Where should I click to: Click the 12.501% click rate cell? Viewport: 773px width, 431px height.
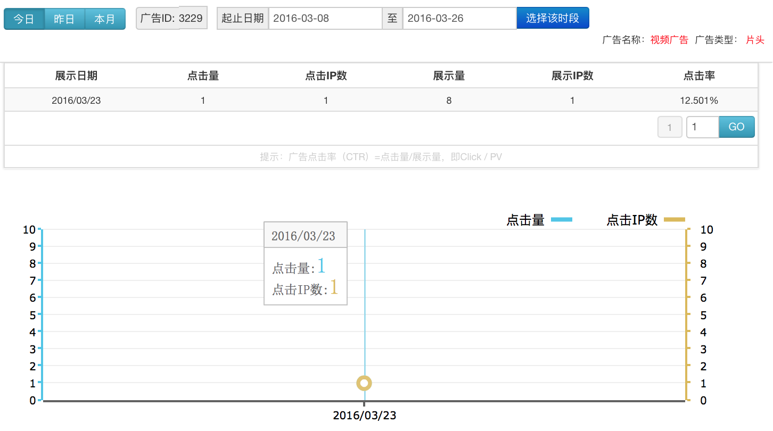[699, 101]
